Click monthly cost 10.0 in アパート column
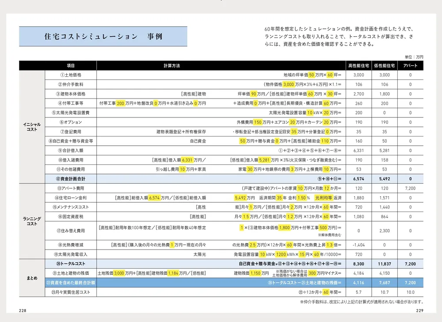Viewport: 442px width, 322px height. [x=410, y=292]
